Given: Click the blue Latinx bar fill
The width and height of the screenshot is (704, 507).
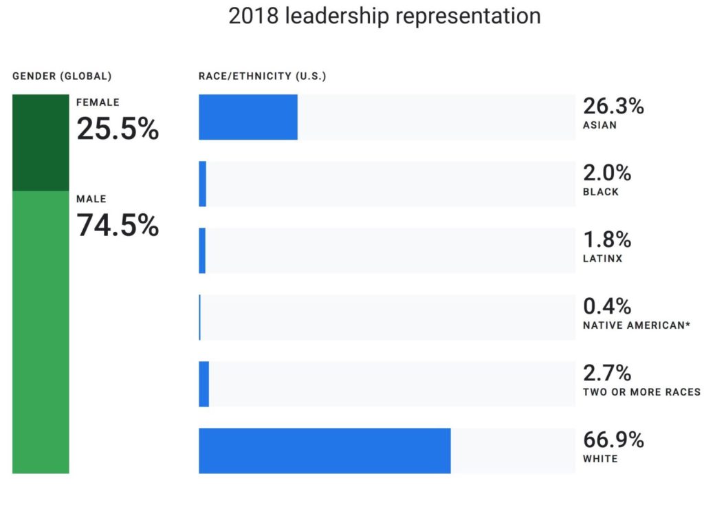Looking at the screenshot, I should (x=202, y=250).
